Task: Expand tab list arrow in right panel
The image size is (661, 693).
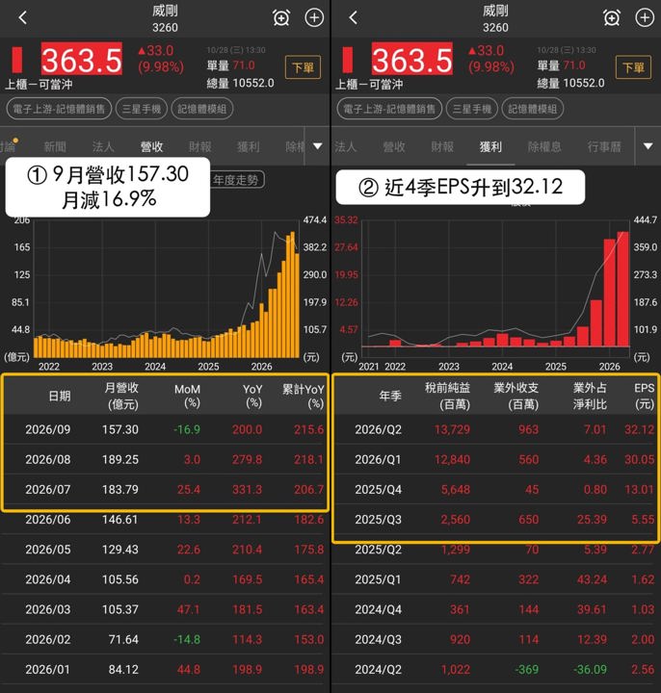Action: [x=648, y=146]
